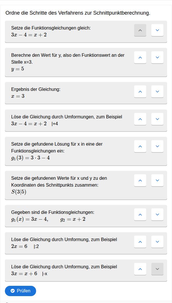Move 'Berechne den Wert für y' step down
Screen dimensions: 172x303
point(157,57)
